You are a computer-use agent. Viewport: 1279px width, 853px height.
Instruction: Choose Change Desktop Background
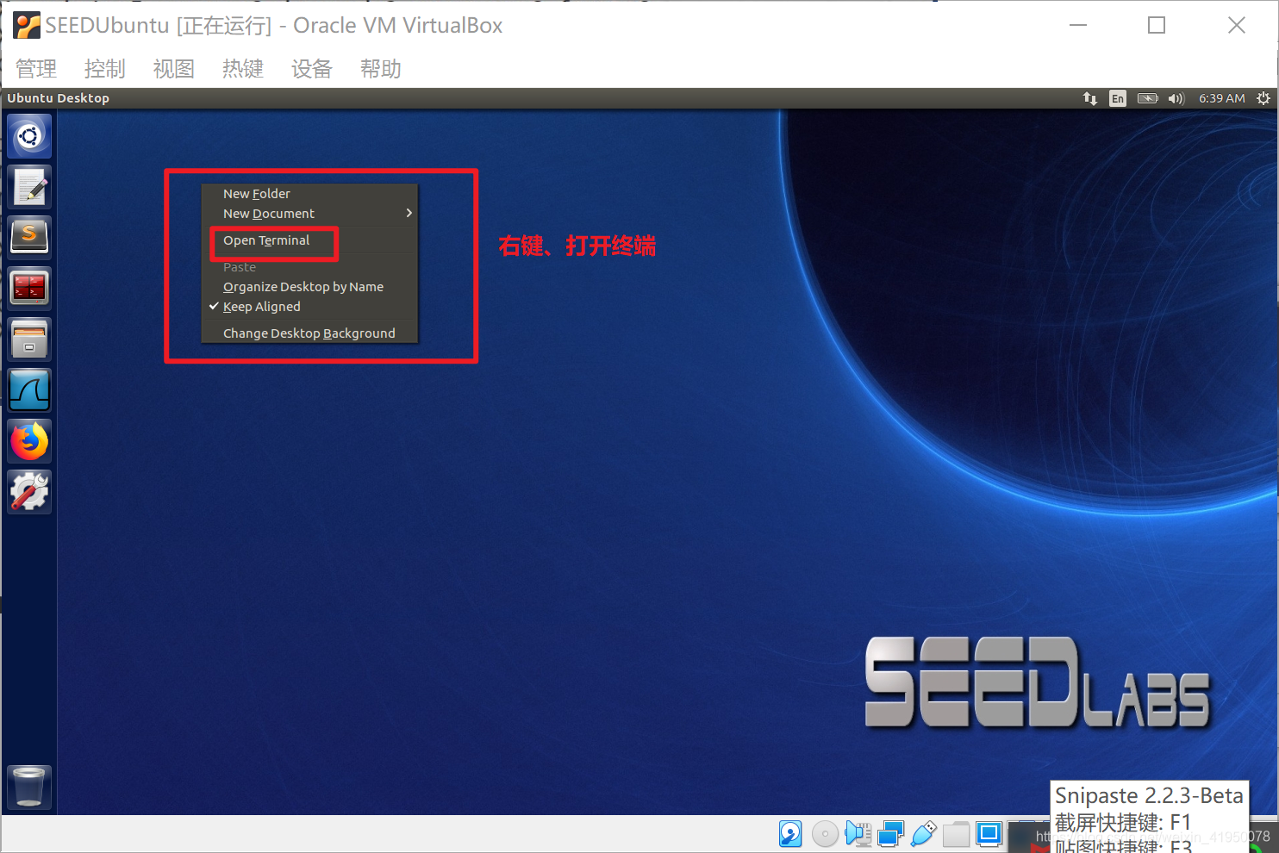point(309,333)
